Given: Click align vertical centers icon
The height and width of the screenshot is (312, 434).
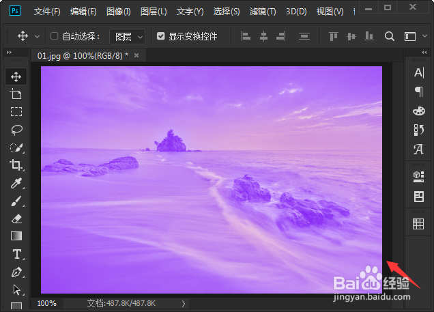Looking at the screenshot, I should point(351,36).
